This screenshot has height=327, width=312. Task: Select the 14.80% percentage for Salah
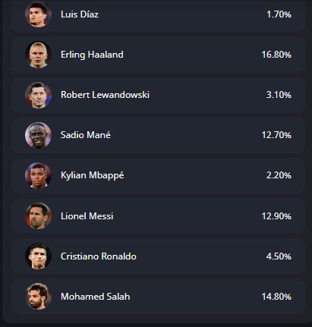point(276,297)
